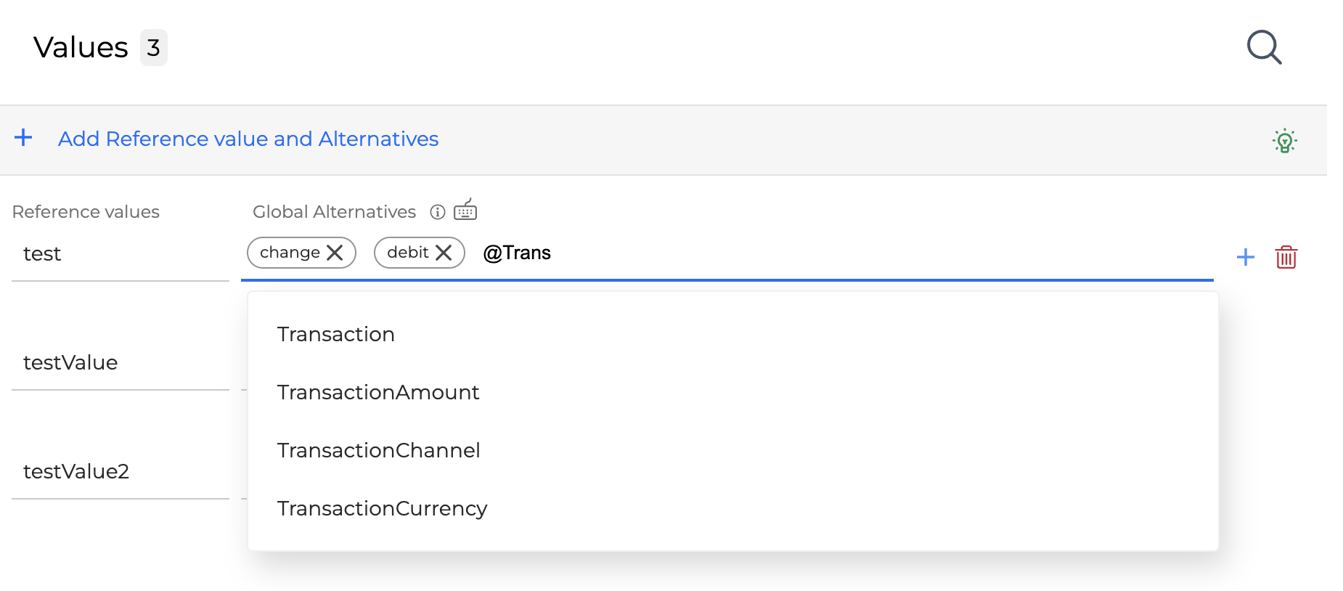Screen dimensions: 1343x591
Task: Click the "change" chip label
Action: click(290, 253)
